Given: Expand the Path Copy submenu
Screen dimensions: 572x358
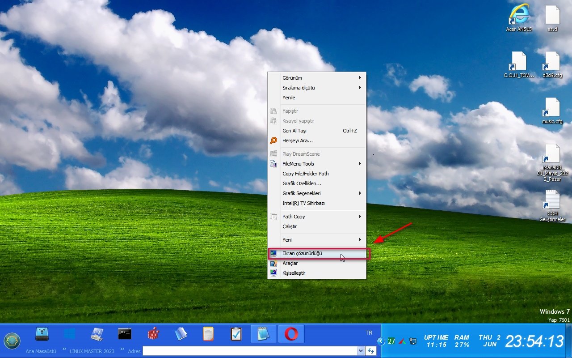Looking at the screenshot, I should (317, 217).
